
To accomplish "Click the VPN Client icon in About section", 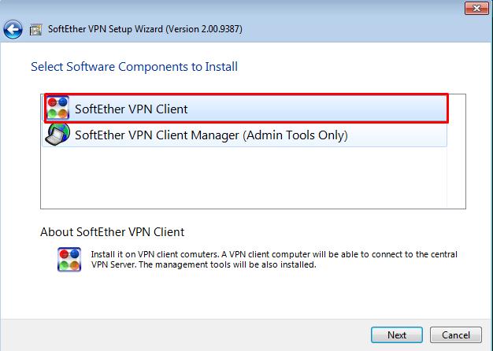I will point(69,259).
